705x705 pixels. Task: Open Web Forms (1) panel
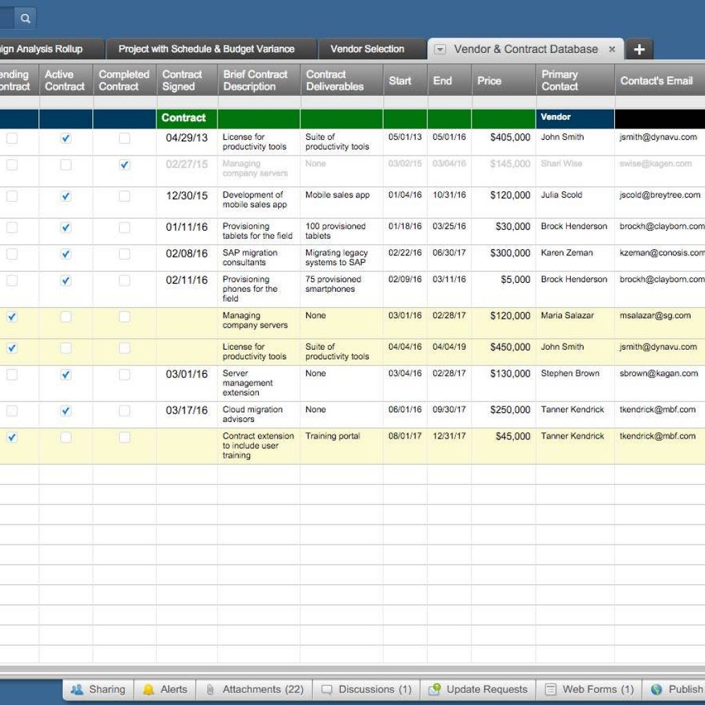pos(589,689)
